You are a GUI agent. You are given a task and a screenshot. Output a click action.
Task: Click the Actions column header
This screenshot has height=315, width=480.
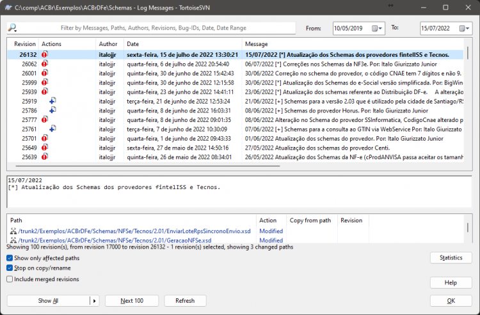click(x=67, y=44)
